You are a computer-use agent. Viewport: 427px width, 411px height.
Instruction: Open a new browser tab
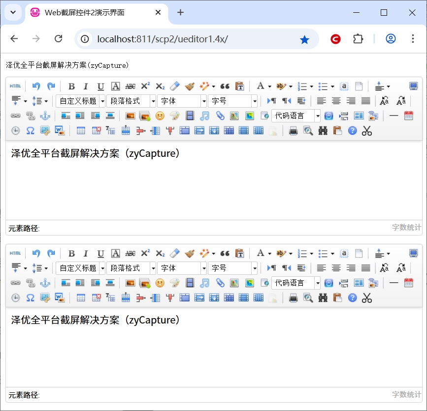[x=180, y=12]
